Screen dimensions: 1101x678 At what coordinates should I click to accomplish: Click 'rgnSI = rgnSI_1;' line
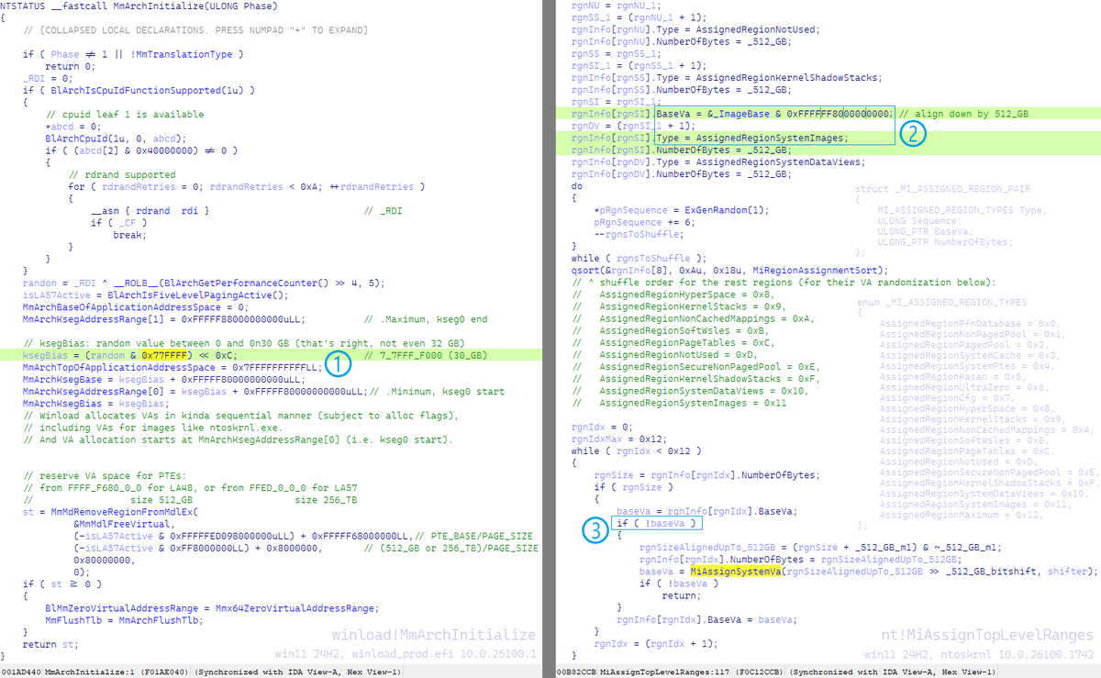point(615,102)
